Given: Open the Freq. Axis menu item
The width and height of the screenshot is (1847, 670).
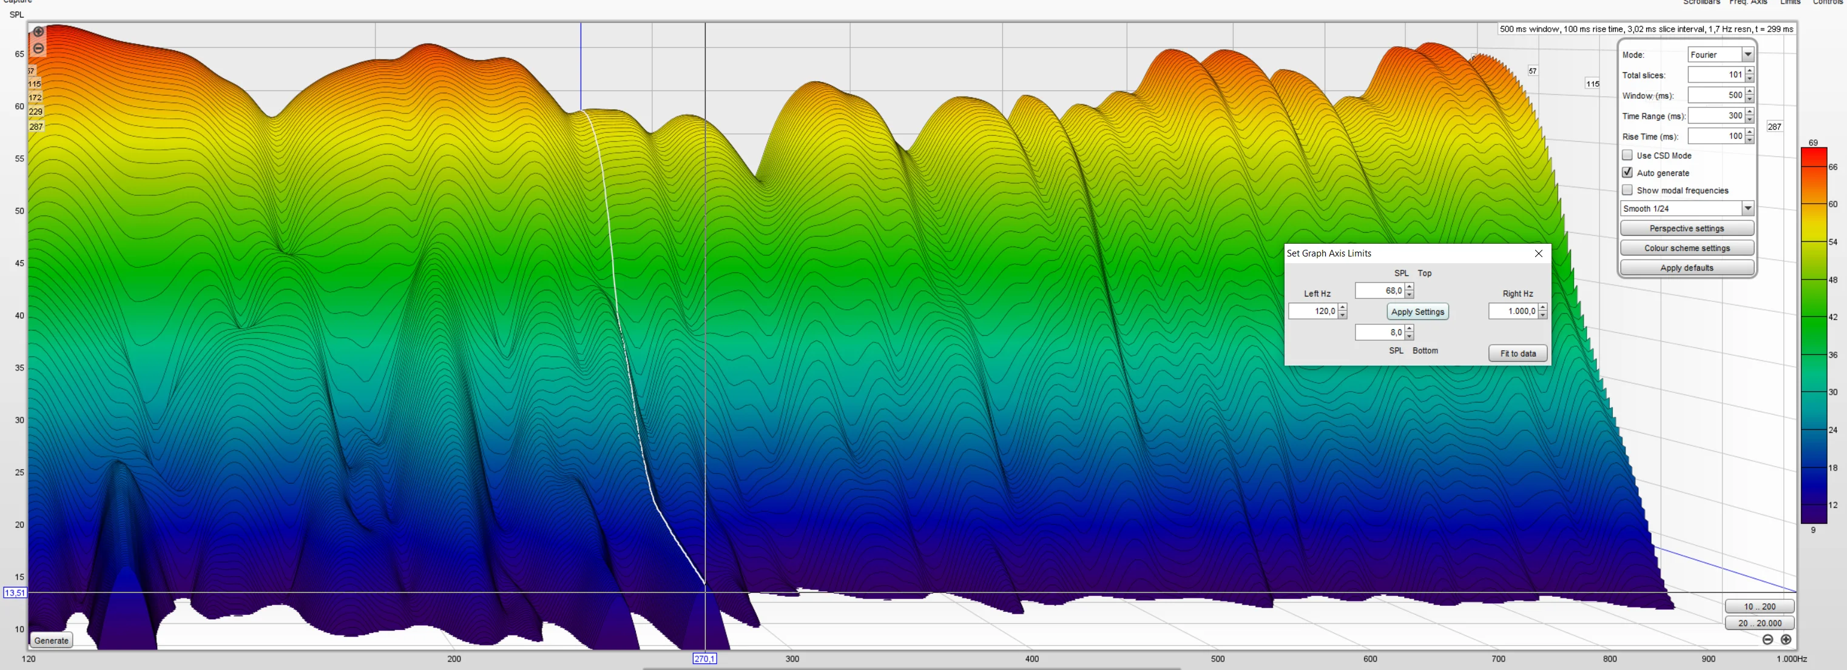Looking at the screenshot, I should tap(1748, 2).
